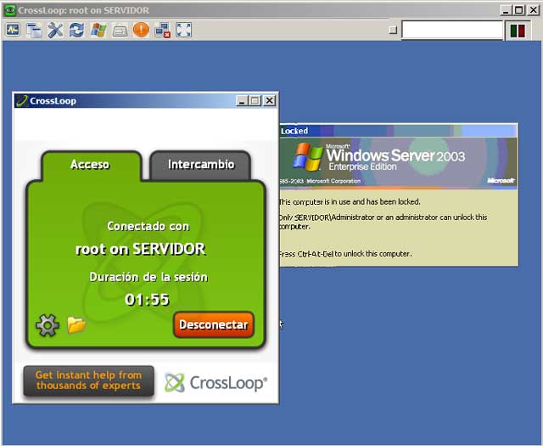Image resolution: width=543 pixels, height=446 pixels.
Task: Toggle full screen with the arrows icon
Action: pos(183,30)
